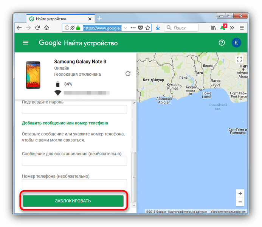Click Ломе Lomé on the map
This screenshot has width=262, height=227.
(x=207, y=95)
